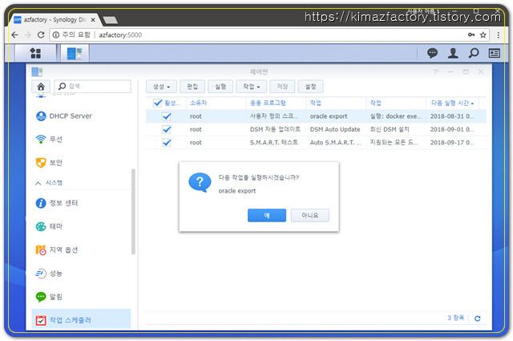
Task: Toggle checkbox for Auto S.M.A.R.T. task
Action: click(x=167, y=143)
